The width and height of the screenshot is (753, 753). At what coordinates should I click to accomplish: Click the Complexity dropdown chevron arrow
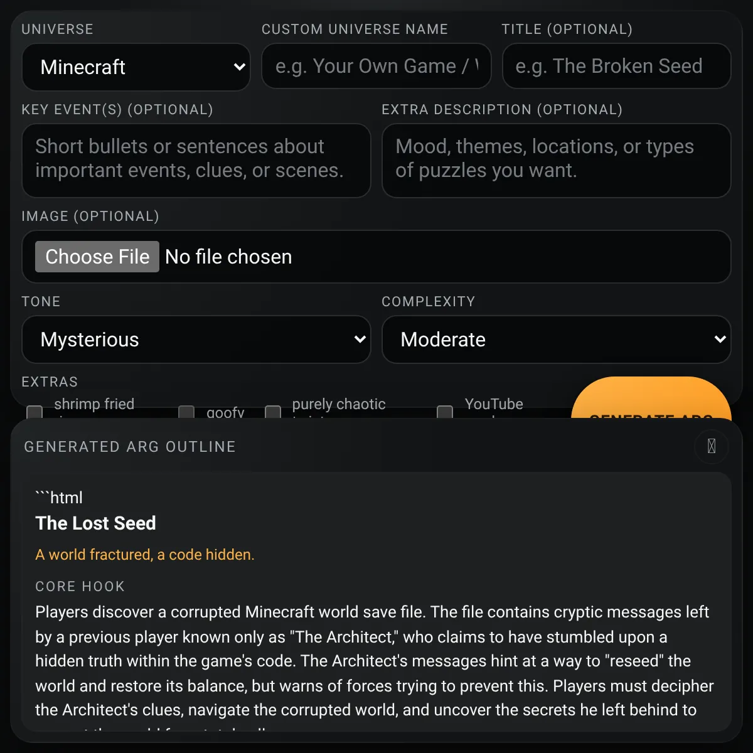coord(720,339)
